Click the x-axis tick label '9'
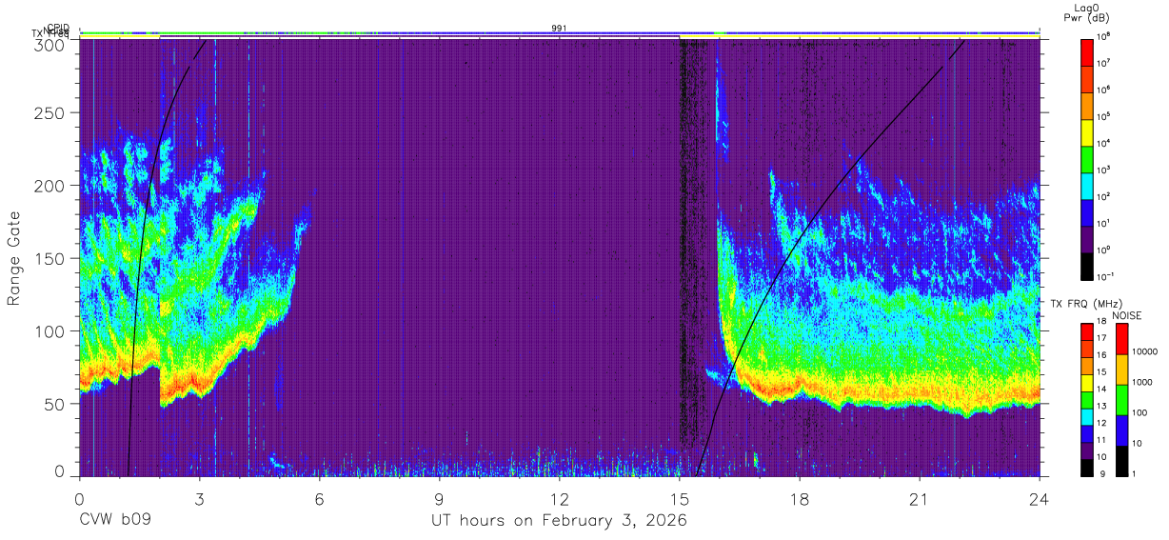 click(x=439, y=498)
